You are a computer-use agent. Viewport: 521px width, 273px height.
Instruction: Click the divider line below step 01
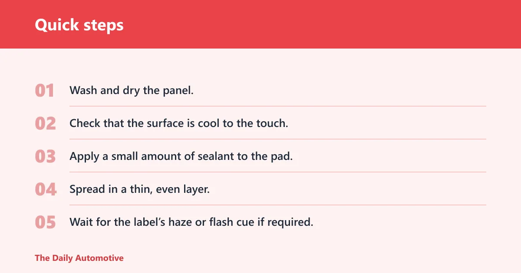[278, 106]
